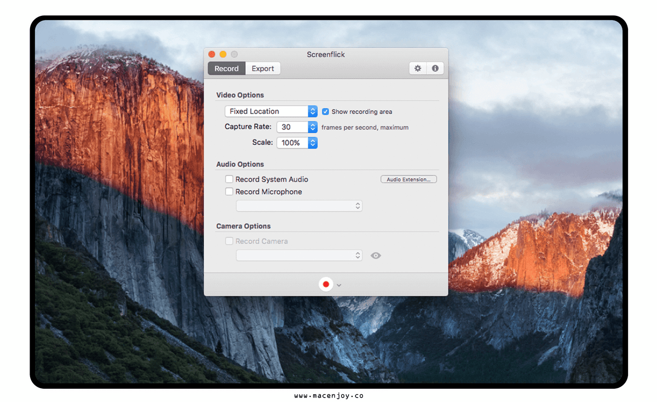Enable Record Microphone checkbox
Image resolution: width=657 pixels, height=402 pixels.
coord(229,192)
